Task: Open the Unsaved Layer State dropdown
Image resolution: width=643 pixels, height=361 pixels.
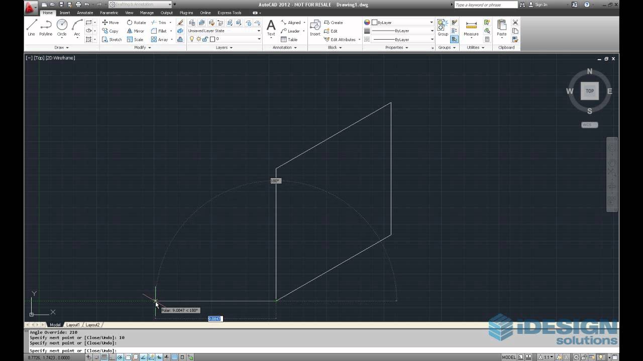Action: point(225,31)
